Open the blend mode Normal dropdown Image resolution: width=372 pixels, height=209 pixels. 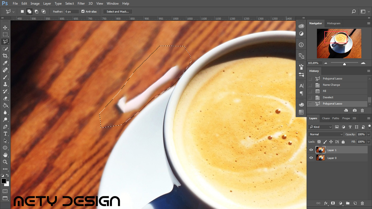click(x=326, y=134)
